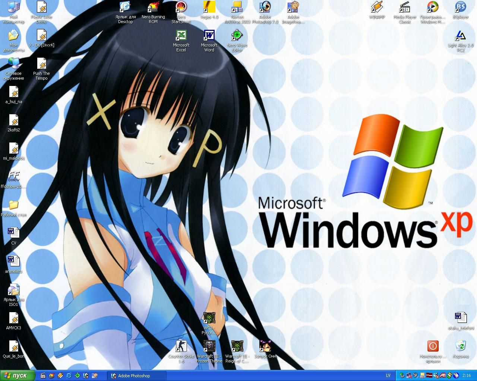Click the ATI tray icon
477x381 pixels.
(443, 375)
